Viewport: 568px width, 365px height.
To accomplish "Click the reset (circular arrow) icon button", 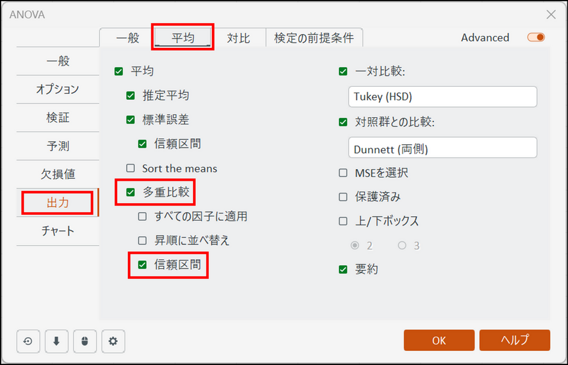I will (28, 341).
